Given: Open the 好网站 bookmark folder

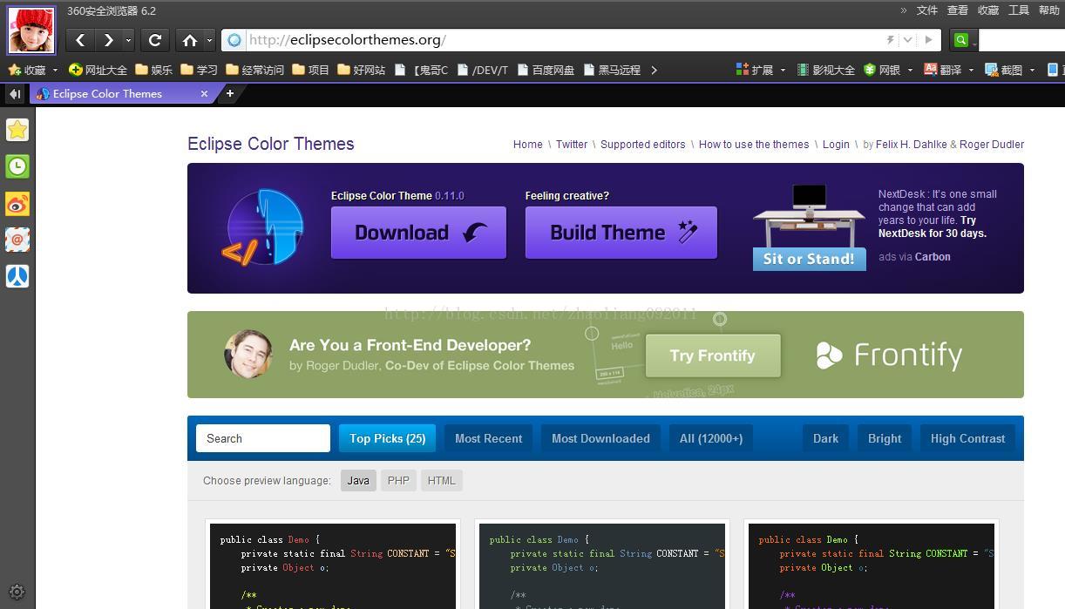Looking at the screenshot, I should (x=361, y=70).
